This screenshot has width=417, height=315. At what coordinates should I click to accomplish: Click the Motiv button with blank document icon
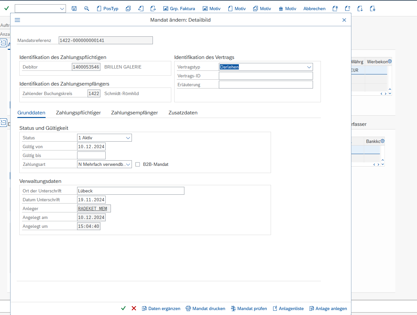tap(237, 9)
